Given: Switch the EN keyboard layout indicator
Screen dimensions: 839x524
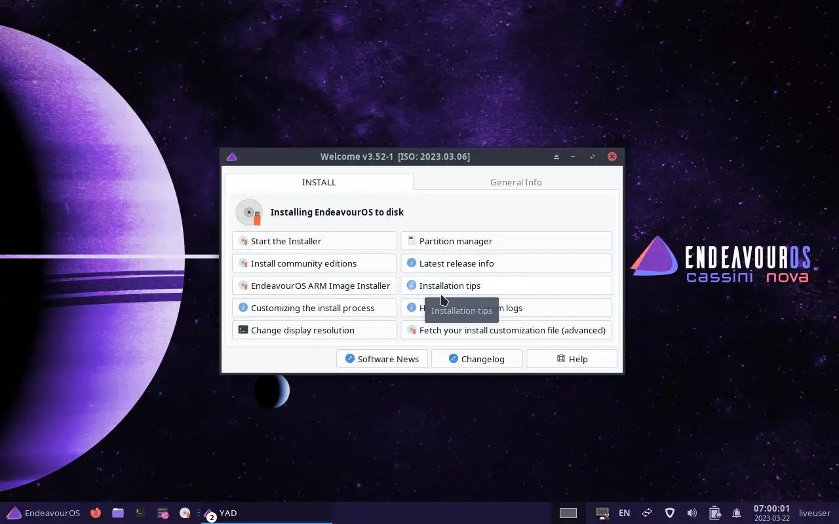Looking at the screenshot, I should 625,513.
